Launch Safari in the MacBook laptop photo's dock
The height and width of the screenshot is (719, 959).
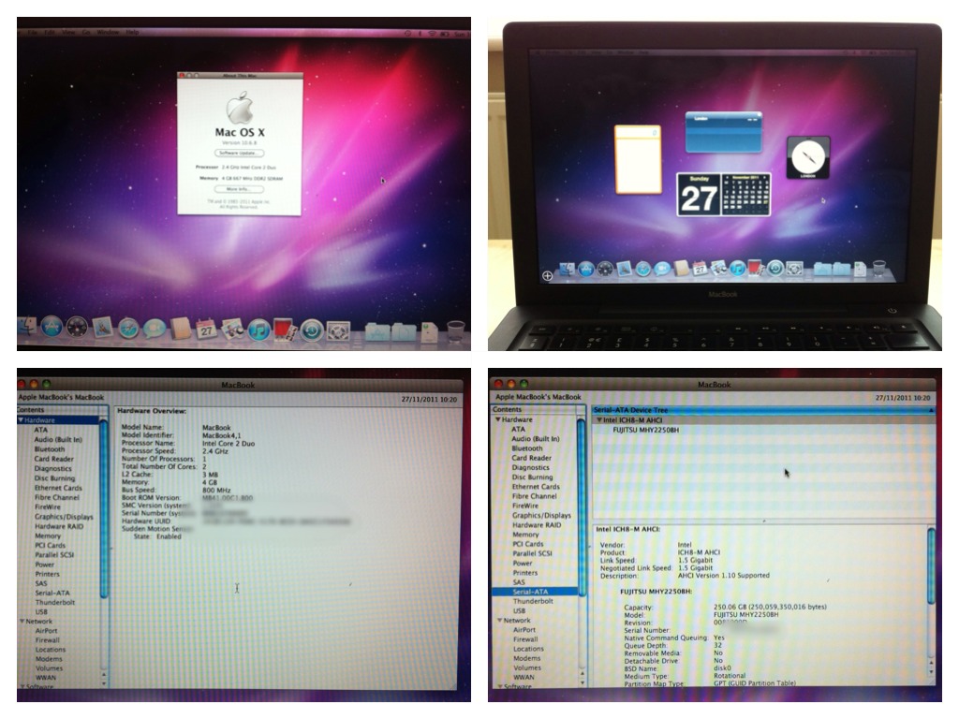pos(642,269)
